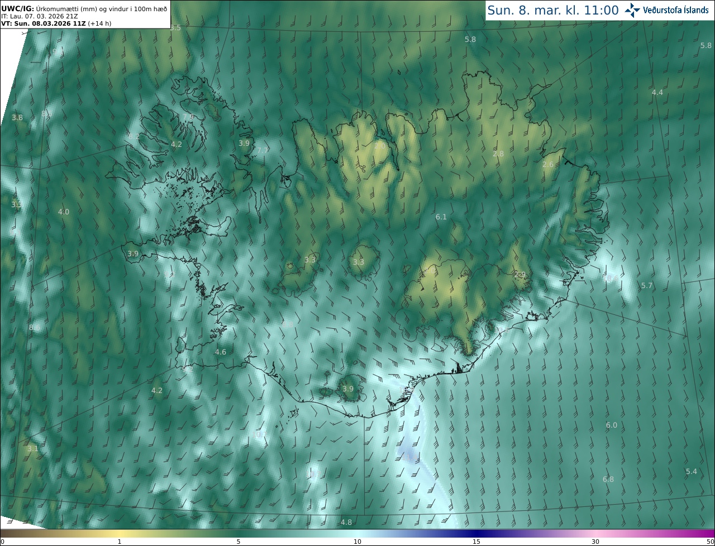Screen dimensions: 715x546
Task: Click the '50' tick label on the color scale
Action: [x=711, y=542]
